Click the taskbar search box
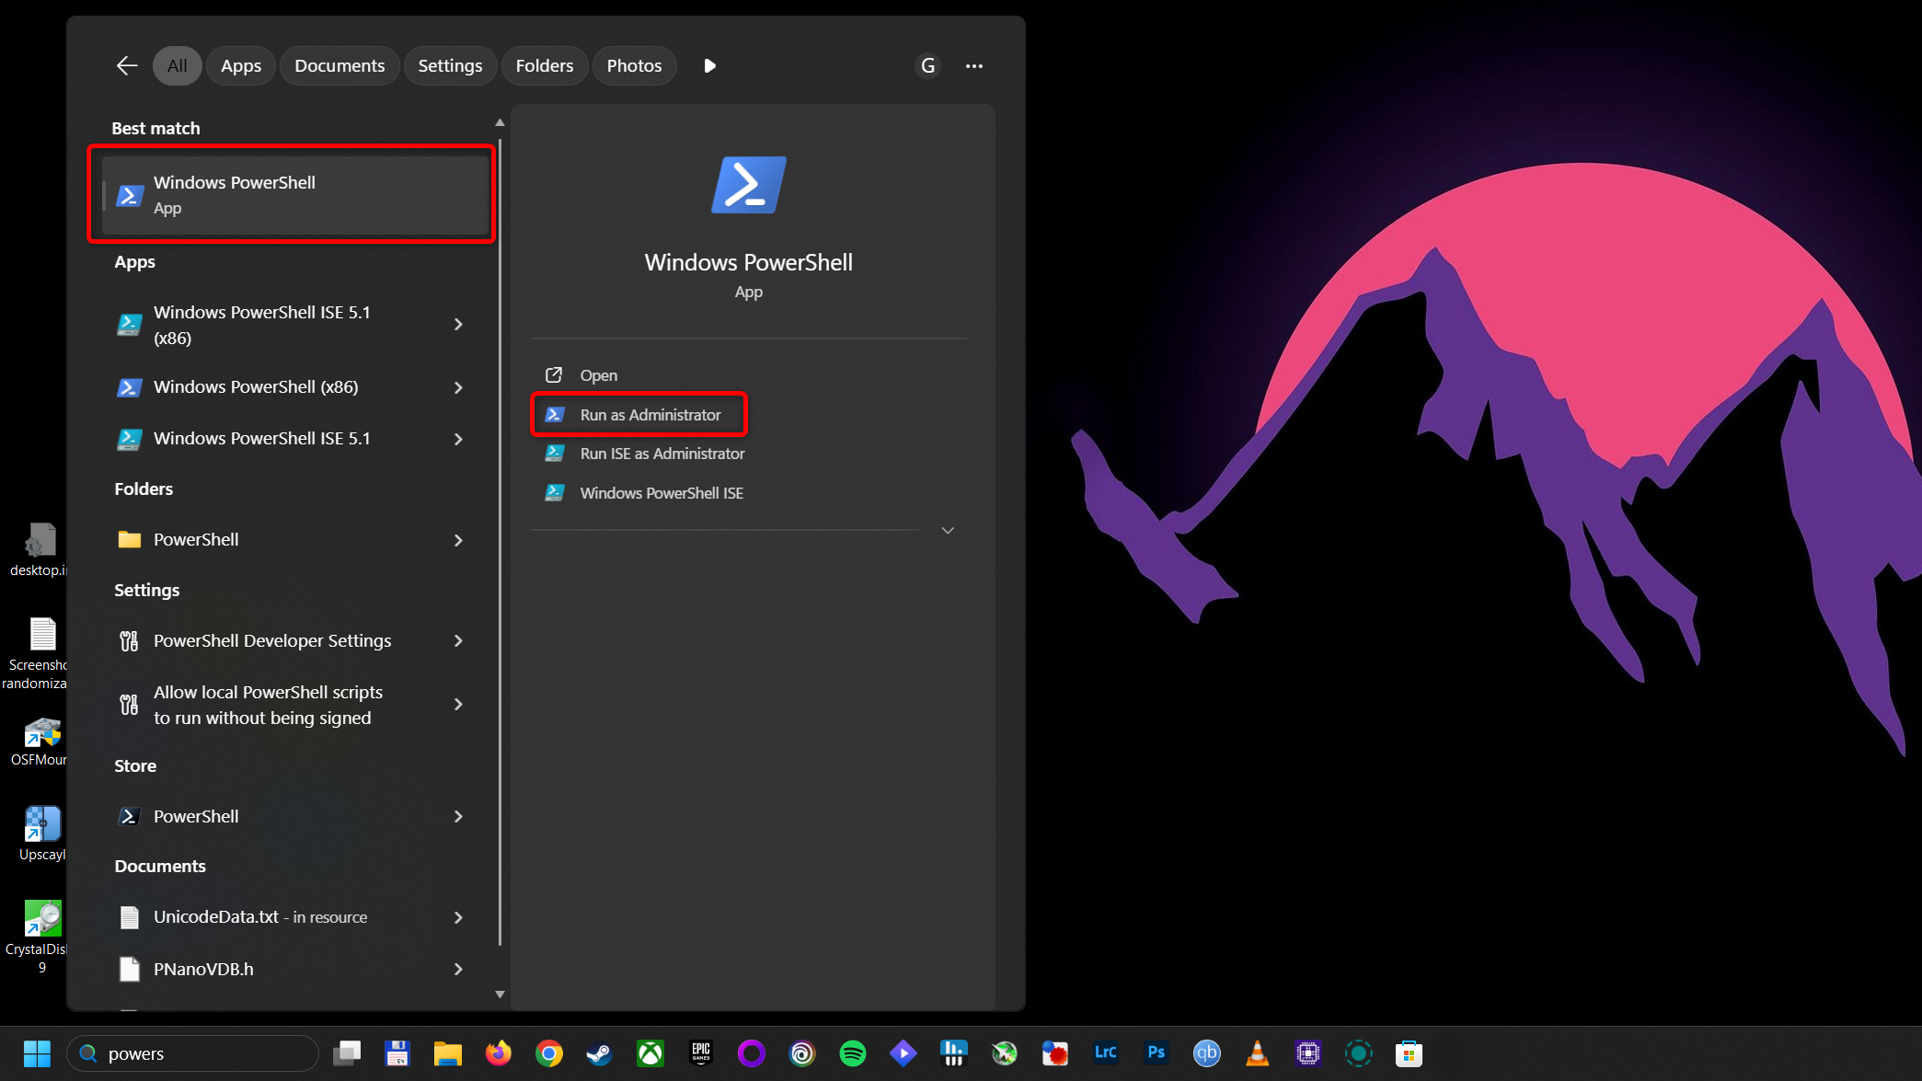This screenshot has height=1081, width=1922. tap(193, 1053)
